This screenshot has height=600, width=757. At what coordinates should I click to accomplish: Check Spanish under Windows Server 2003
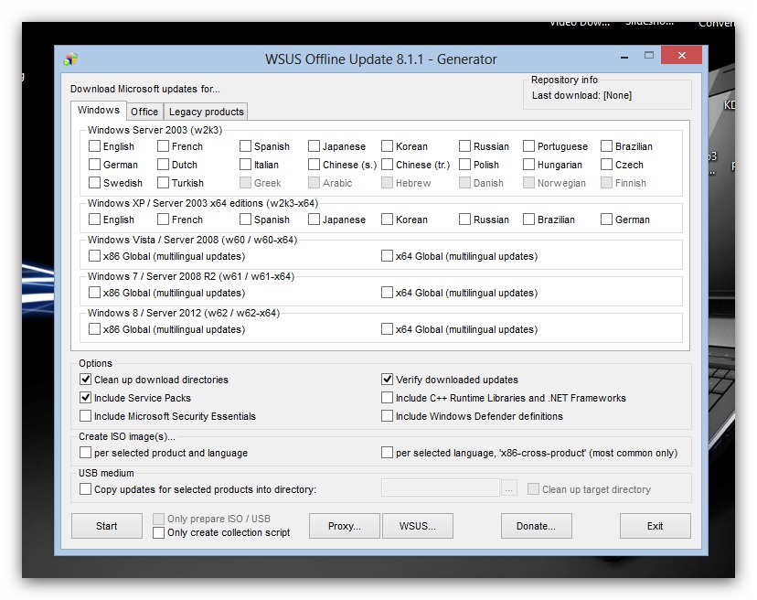tap(245, 146)
